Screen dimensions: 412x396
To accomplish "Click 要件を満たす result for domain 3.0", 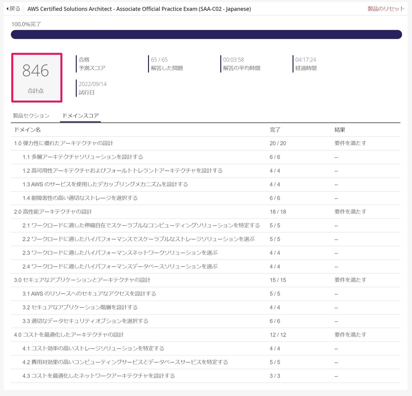I will pos(351,280).
